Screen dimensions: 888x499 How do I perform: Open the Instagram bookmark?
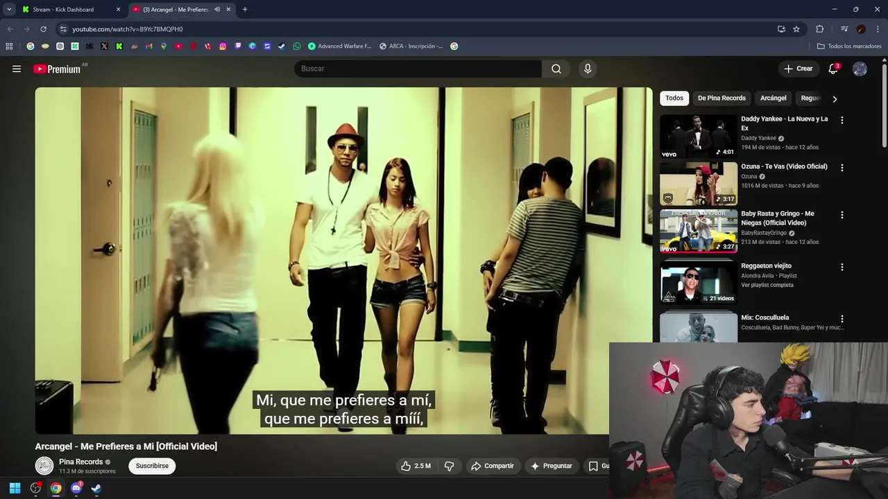click(x=223, y=46)
